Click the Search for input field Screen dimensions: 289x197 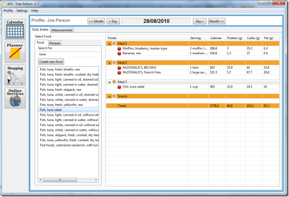pyautogui.click(x=68, y=54)
